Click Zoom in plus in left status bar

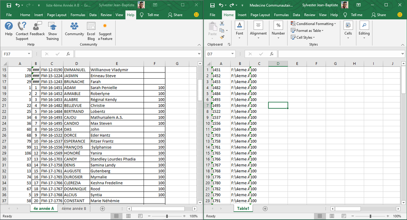[x=184, y=216]
